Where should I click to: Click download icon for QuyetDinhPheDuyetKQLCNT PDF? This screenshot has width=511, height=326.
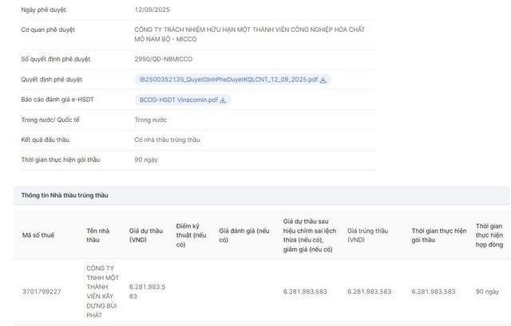(x=323, y=80)
